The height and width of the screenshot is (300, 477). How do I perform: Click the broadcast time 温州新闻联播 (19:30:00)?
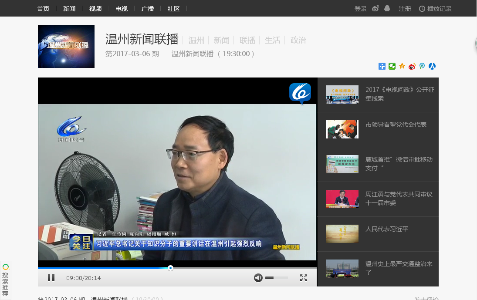(213, 54)
